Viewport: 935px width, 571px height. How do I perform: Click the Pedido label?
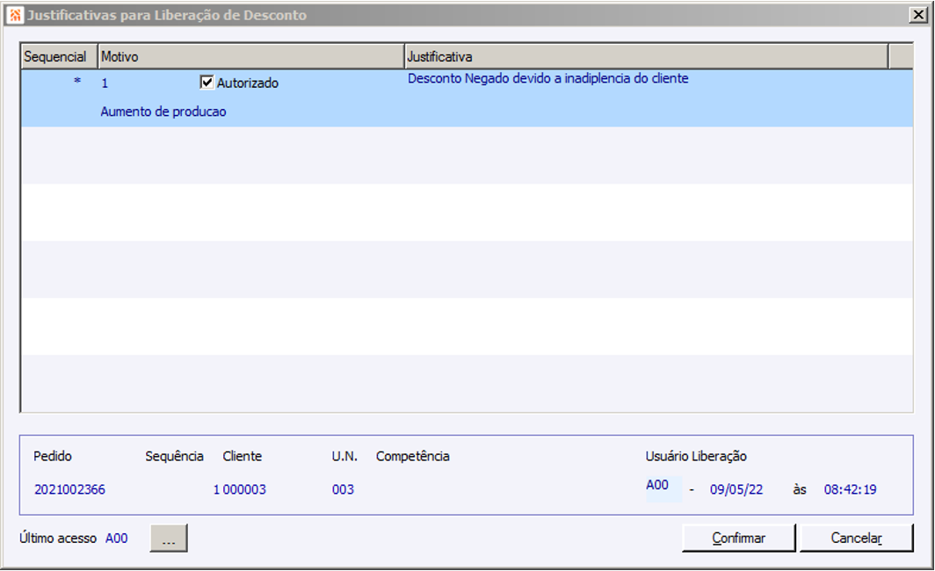tap(53, 457)
